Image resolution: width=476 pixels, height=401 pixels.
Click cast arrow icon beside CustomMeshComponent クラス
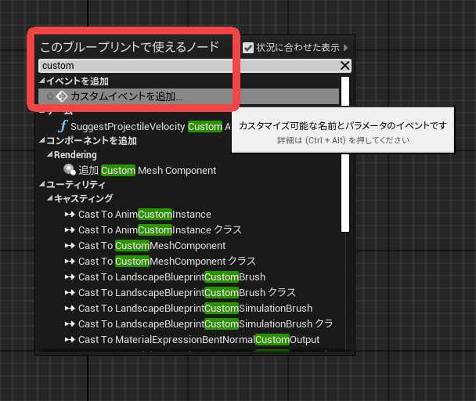pyautogui.click(x=70, y=262)
